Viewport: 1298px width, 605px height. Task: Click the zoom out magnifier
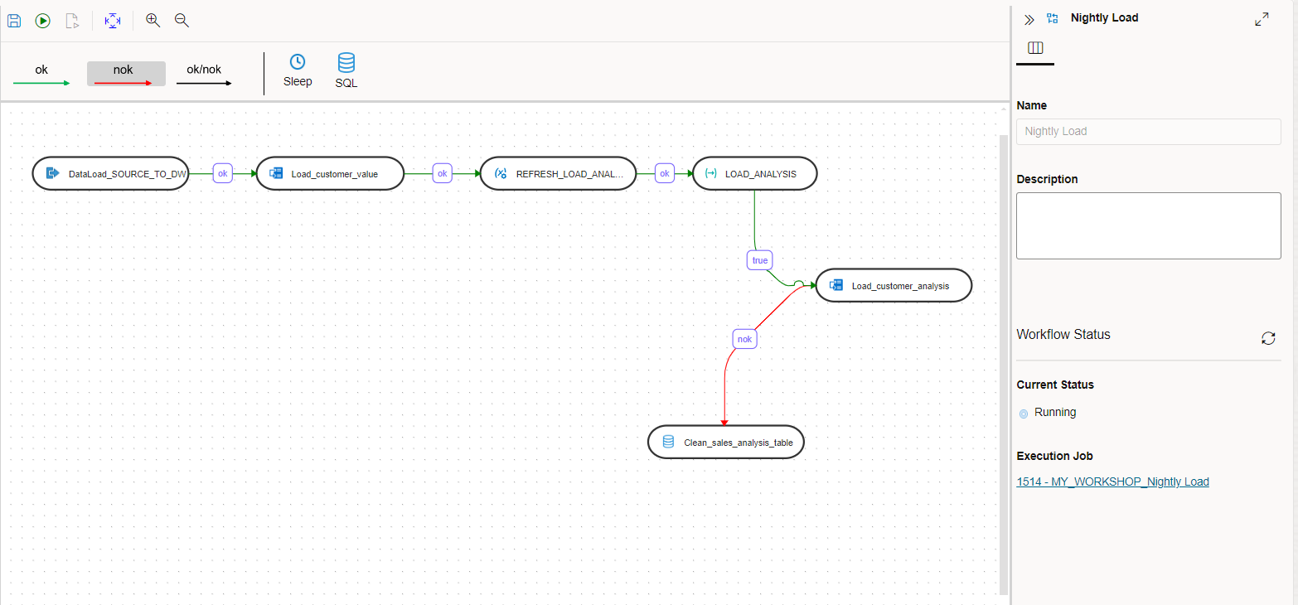coord(182,21)
